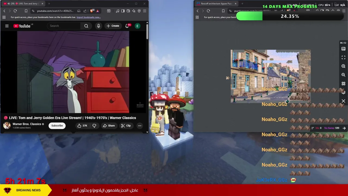Open apps grid icon in puzzle bookmarks bar

[197, 17]
